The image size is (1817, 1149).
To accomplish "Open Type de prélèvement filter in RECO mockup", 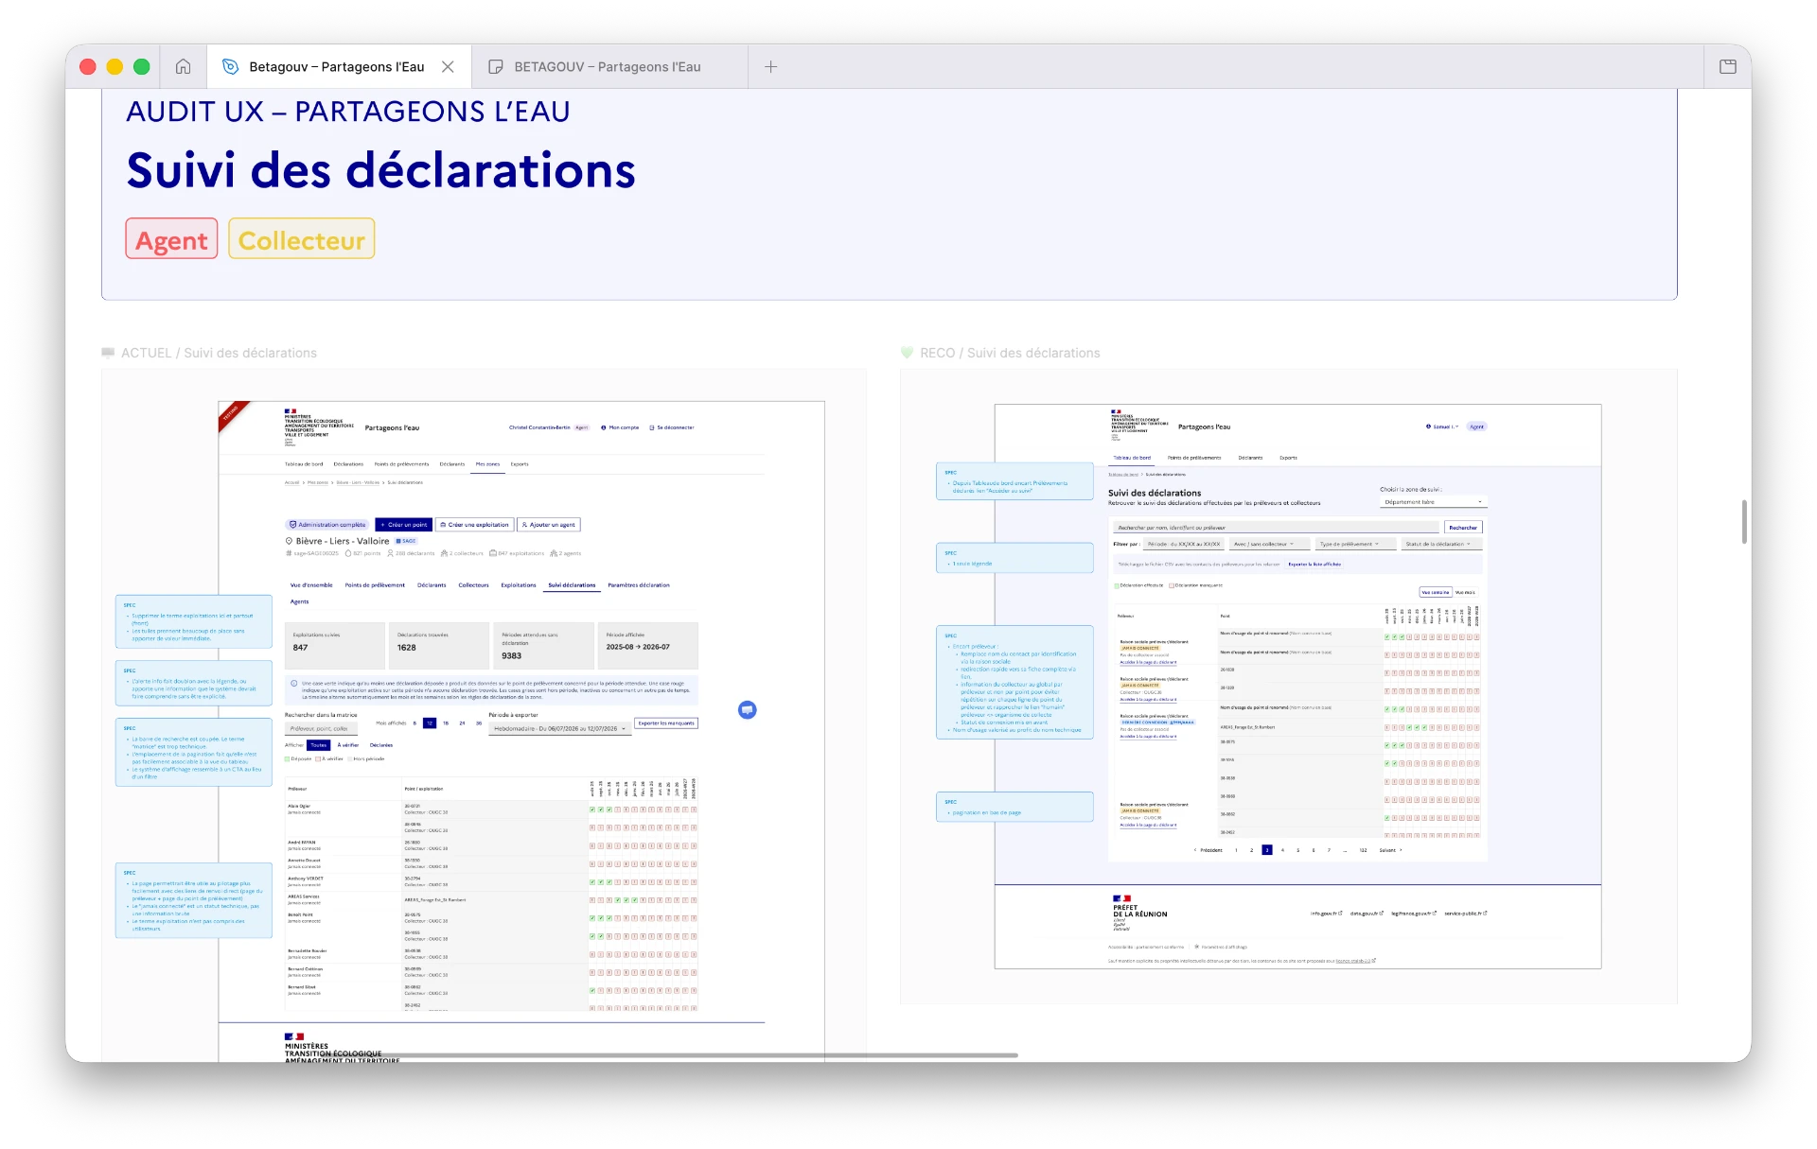I will [x=1355, y=544].
